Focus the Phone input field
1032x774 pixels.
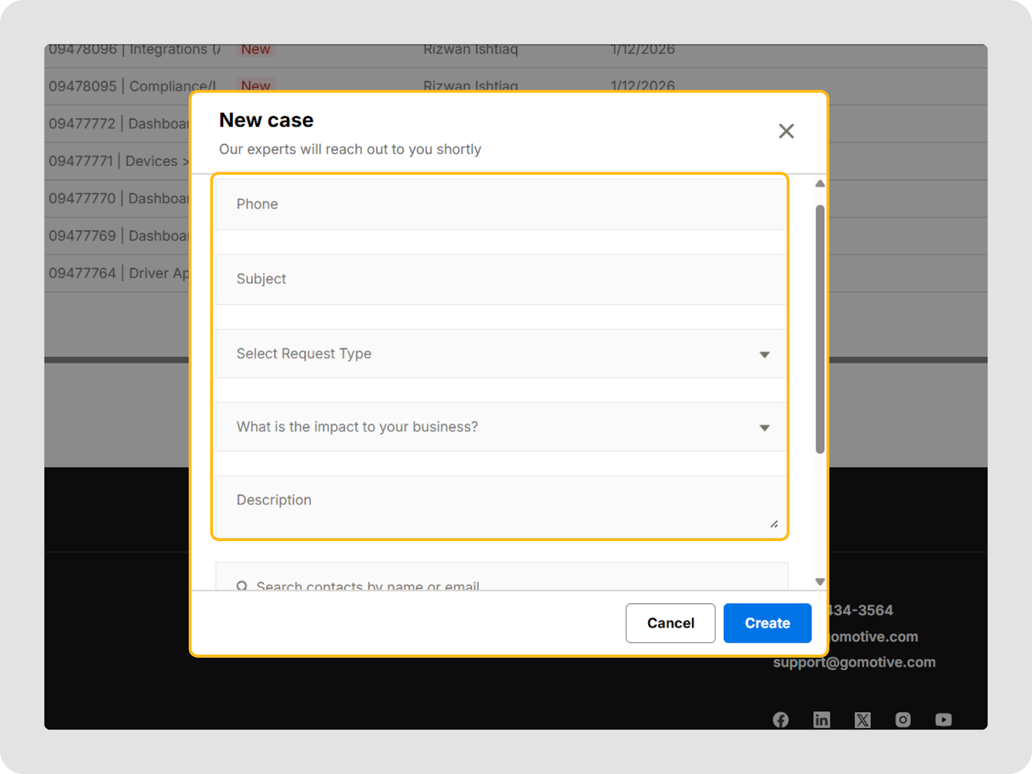tap(501, 204)
